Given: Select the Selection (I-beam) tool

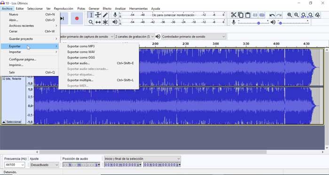Looking at the screenshot, I should tap(91, 15).
